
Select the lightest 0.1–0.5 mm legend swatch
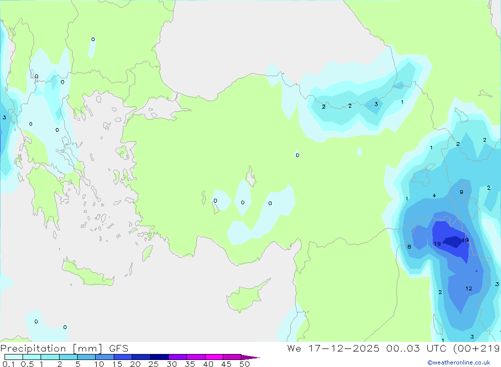click(x=14, y=357)
